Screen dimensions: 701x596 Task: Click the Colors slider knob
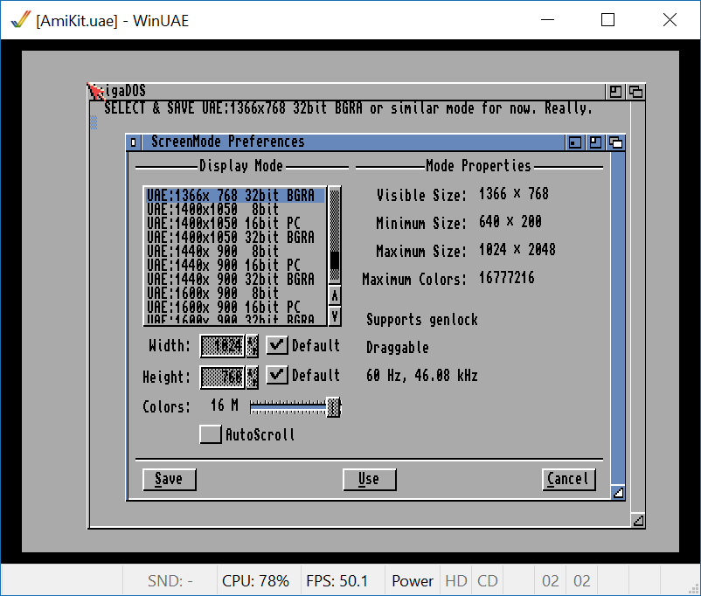click(x=333, y=407)
